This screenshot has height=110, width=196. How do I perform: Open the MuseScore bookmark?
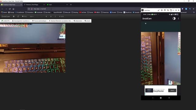tap(127, 12)
